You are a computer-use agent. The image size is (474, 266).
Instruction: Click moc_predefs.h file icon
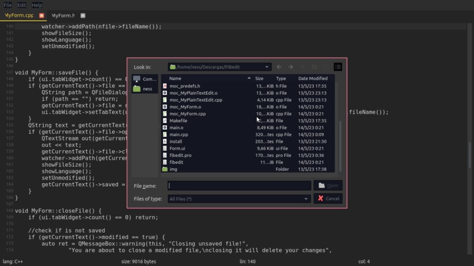point(165,86)
